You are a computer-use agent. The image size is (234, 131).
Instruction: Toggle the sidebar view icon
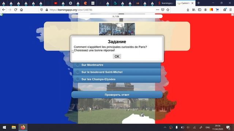200,10
